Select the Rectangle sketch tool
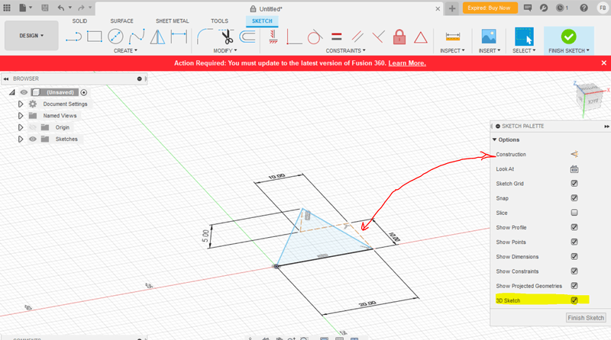 pos(94,37)
